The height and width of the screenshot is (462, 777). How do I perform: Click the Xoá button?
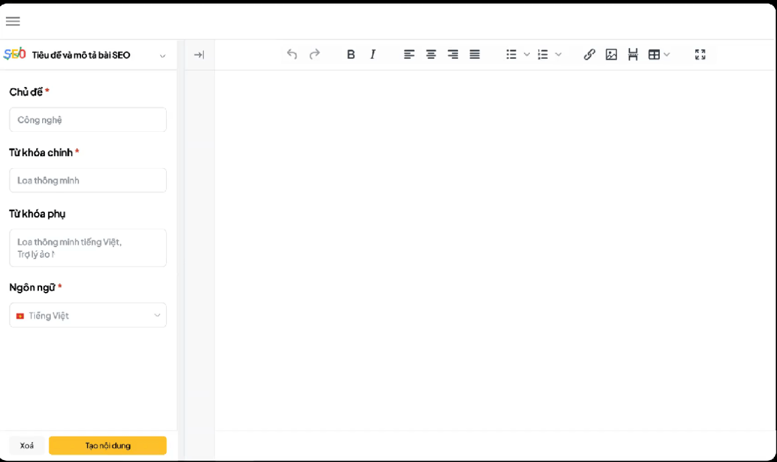[x=27, y=446]
